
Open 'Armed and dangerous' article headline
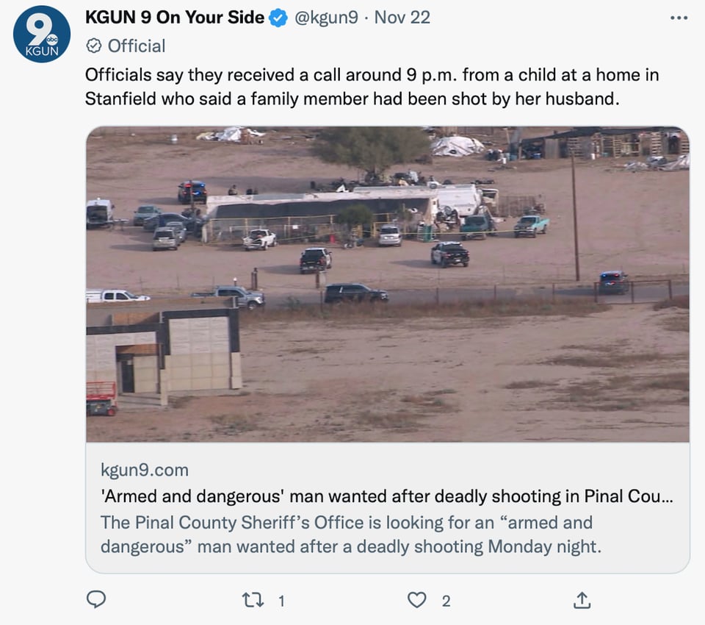click(x=387, y=496)
